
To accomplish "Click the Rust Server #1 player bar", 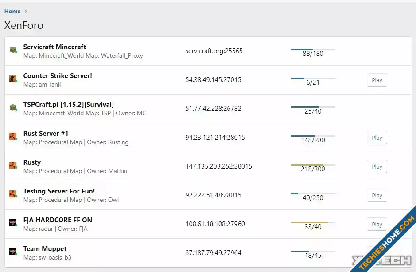I will pos(313,136).
